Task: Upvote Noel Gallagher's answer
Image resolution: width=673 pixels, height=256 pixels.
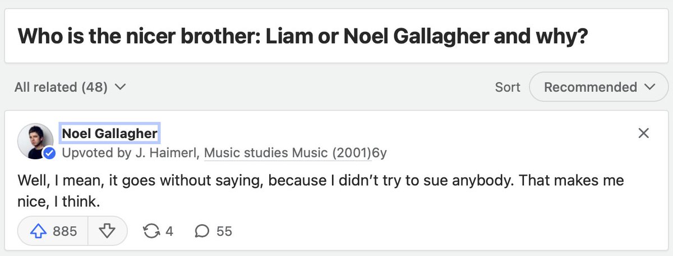Action: pos(53,231)
